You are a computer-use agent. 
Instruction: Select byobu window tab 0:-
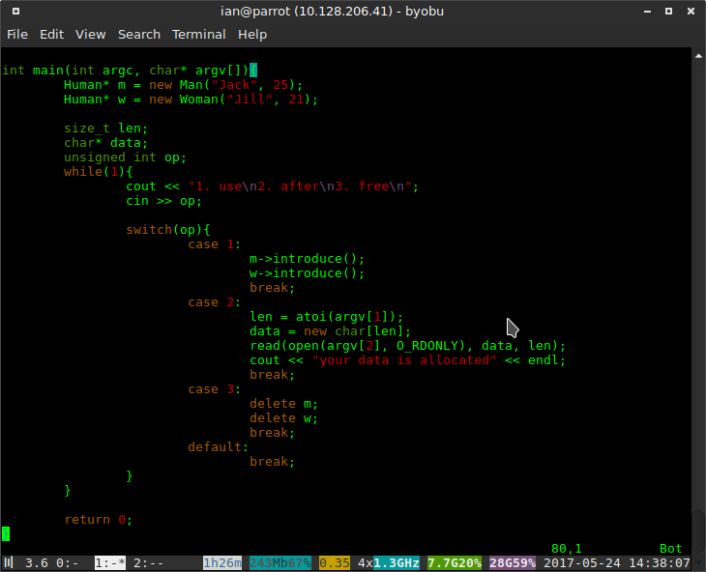click(x=67, y=563)
